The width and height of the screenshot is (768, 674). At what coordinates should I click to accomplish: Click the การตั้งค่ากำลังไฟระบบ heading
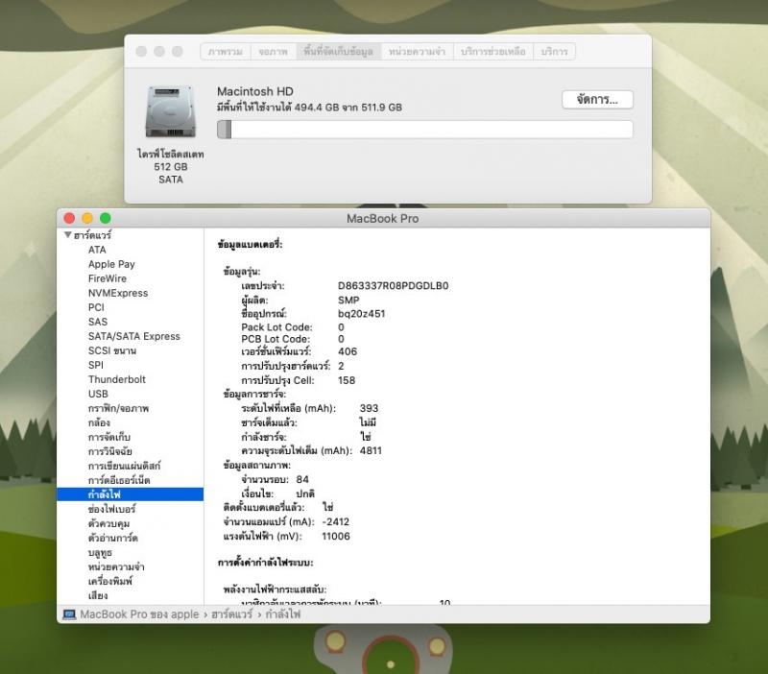click(x=266, y=563)
